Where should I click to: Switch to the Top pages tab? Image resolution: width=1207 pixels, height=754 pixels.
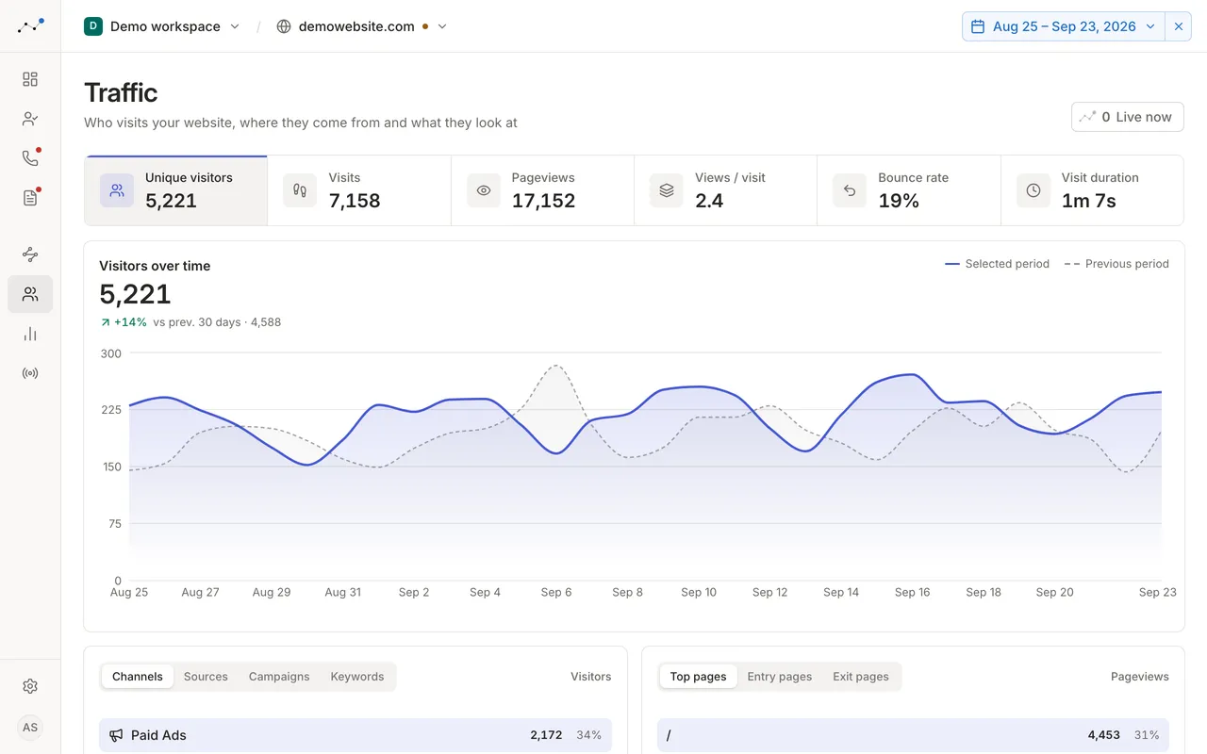tap(698, 677)
